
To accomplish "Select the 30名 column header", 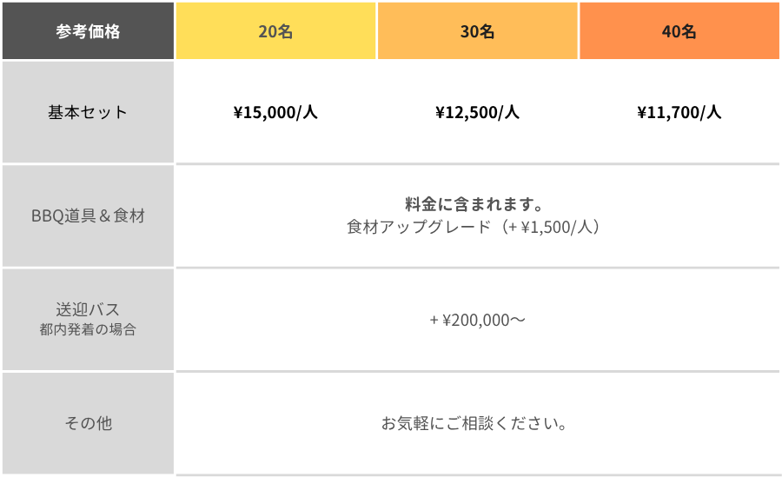I will [478, 31].
